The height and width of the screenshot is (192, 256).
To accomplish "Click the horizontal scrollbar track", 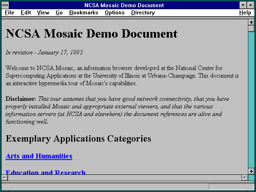I will [124, 178].
